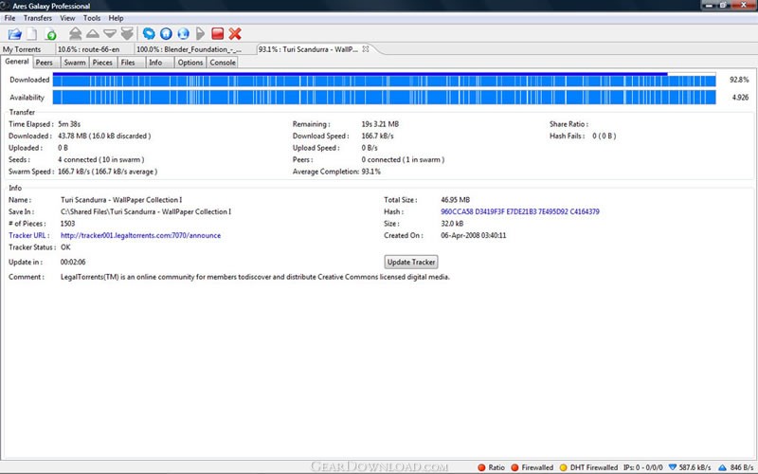Image resolution: width=758 pixels, height=474 pixels.
Task: Switch to the Swarm sub-tab
Action: point(75,63)
